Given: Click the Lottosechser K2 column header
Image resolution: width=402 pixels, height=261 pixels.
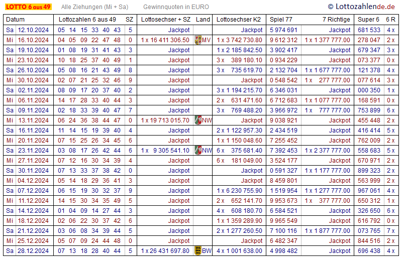Looking at the screenshot, I should click(239, 19).
